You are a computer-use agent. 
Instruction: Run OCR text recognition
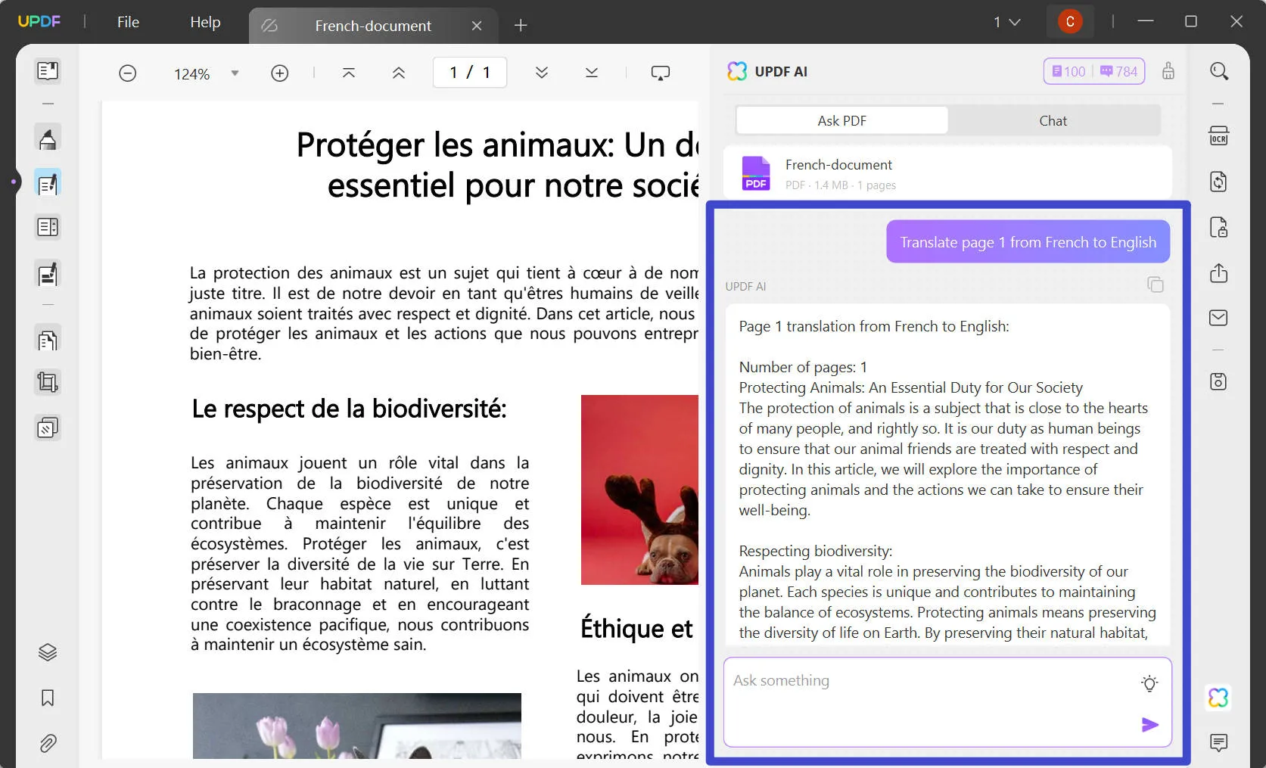1219,136
